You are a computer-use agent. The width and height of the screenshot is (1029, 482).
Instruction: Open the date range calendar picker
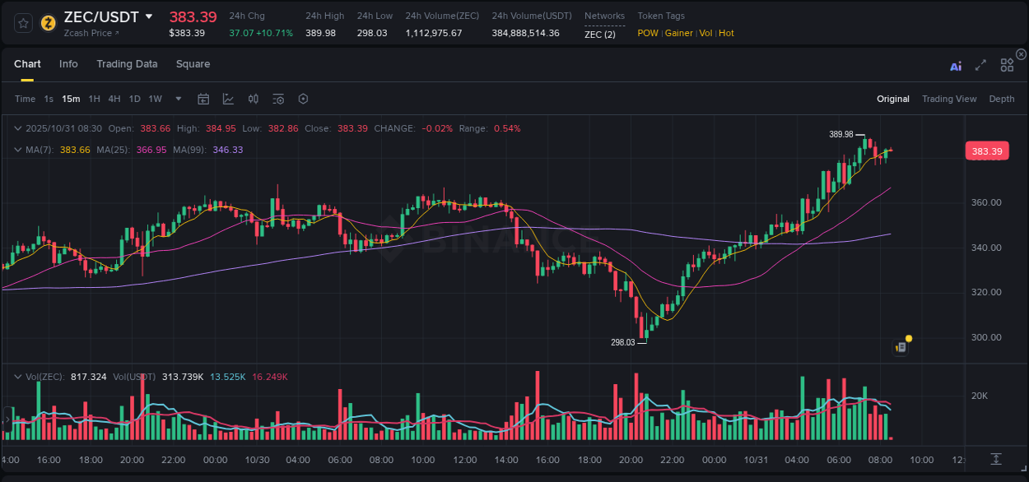(x=203, y=99)
